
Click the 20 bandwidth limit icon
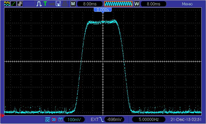tap(54, 120)
